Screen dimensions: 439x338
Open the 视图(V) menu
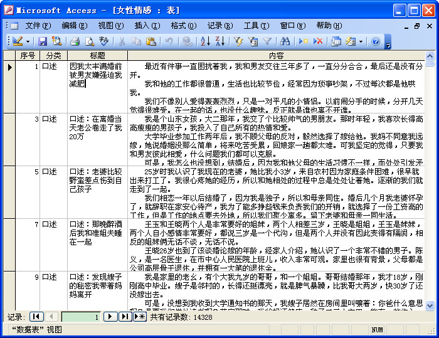click(111, 26)
